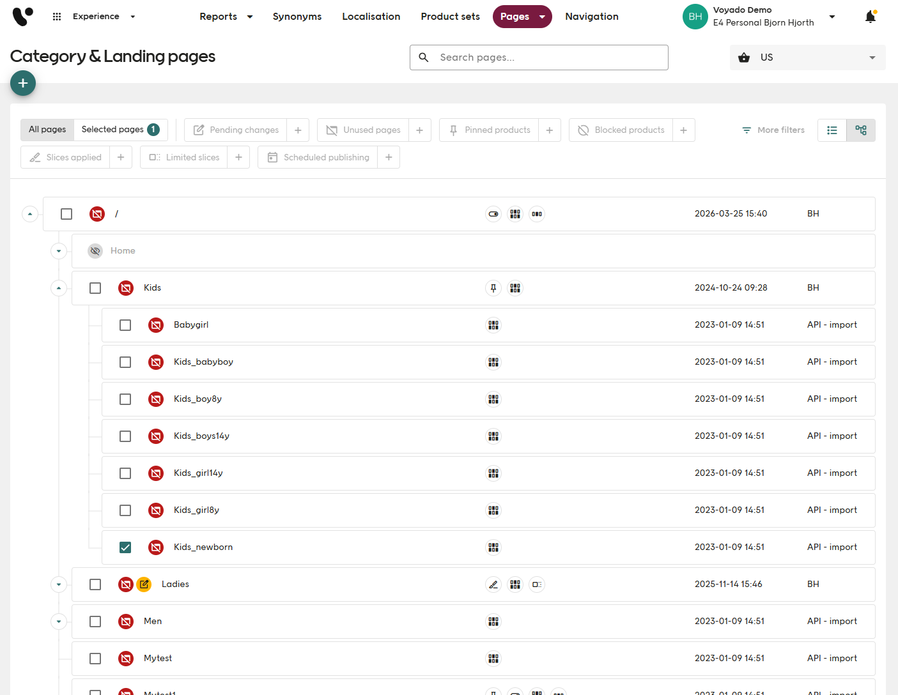The image size is (898, 695).
Task: Click the notification bell icon
Action: pos(870,17)
